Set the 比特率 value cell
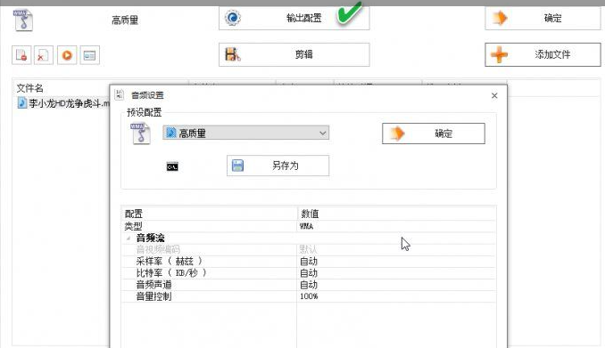Image resolution: width=605 pixels, height=348 pixels. pos(396,273)
